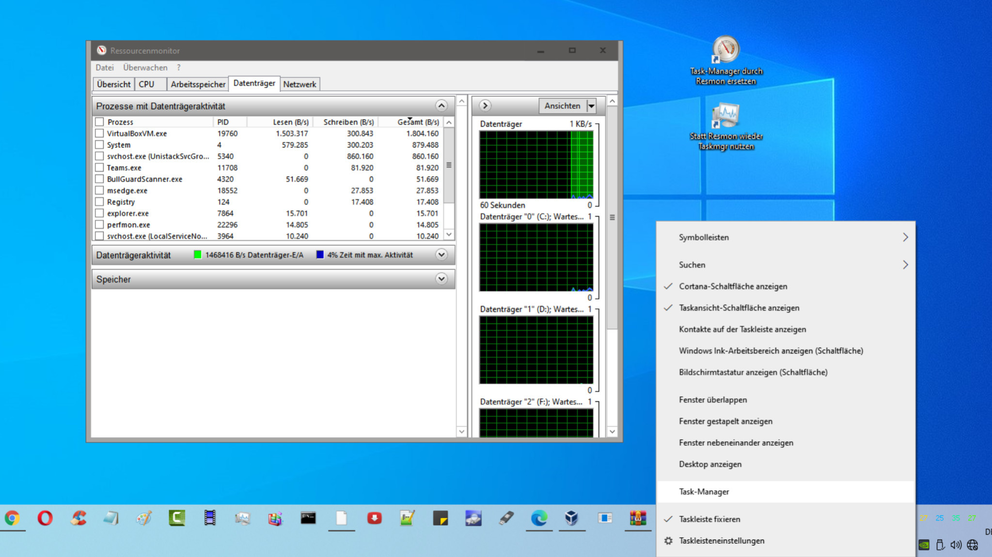This screenshot has width=992, height=557.
Task: Open the Überwachen menu
Action: [145, 68]
